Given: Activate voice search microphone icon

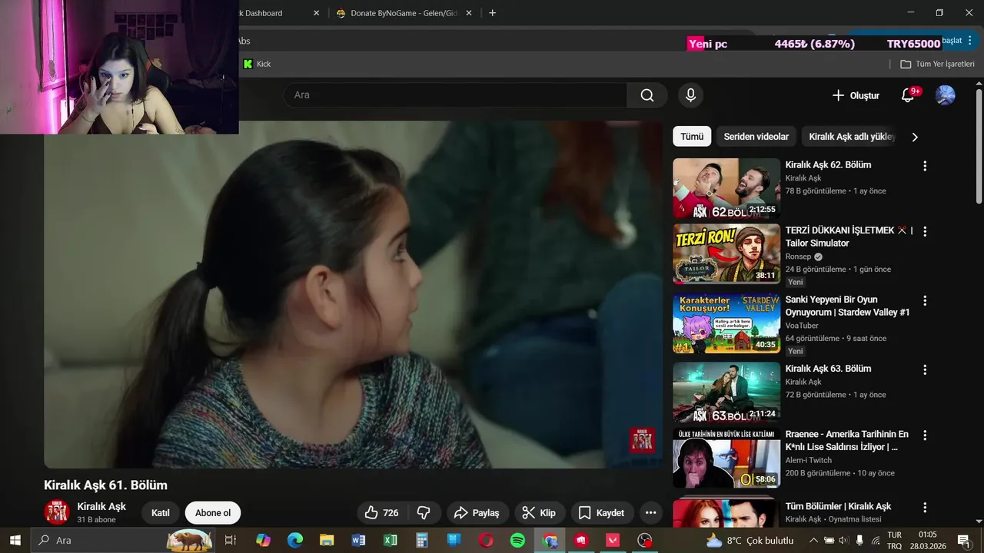Looking at the screenshot, I should coord(690,95).
